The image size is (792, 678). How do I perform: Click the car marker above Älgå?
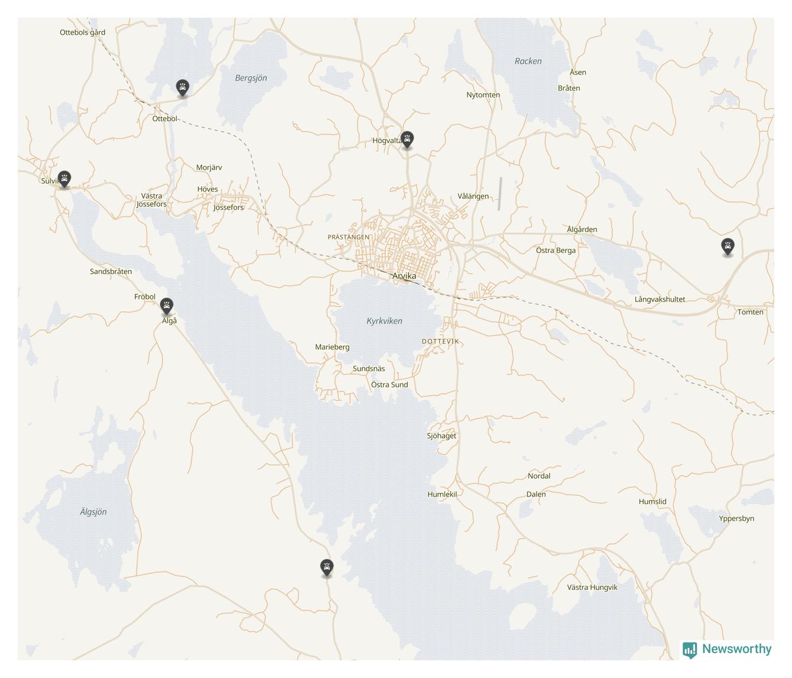pos(167,306)
